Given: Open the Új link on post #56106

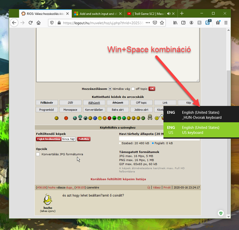Looking at the screenshot, I should coord(148,188).
